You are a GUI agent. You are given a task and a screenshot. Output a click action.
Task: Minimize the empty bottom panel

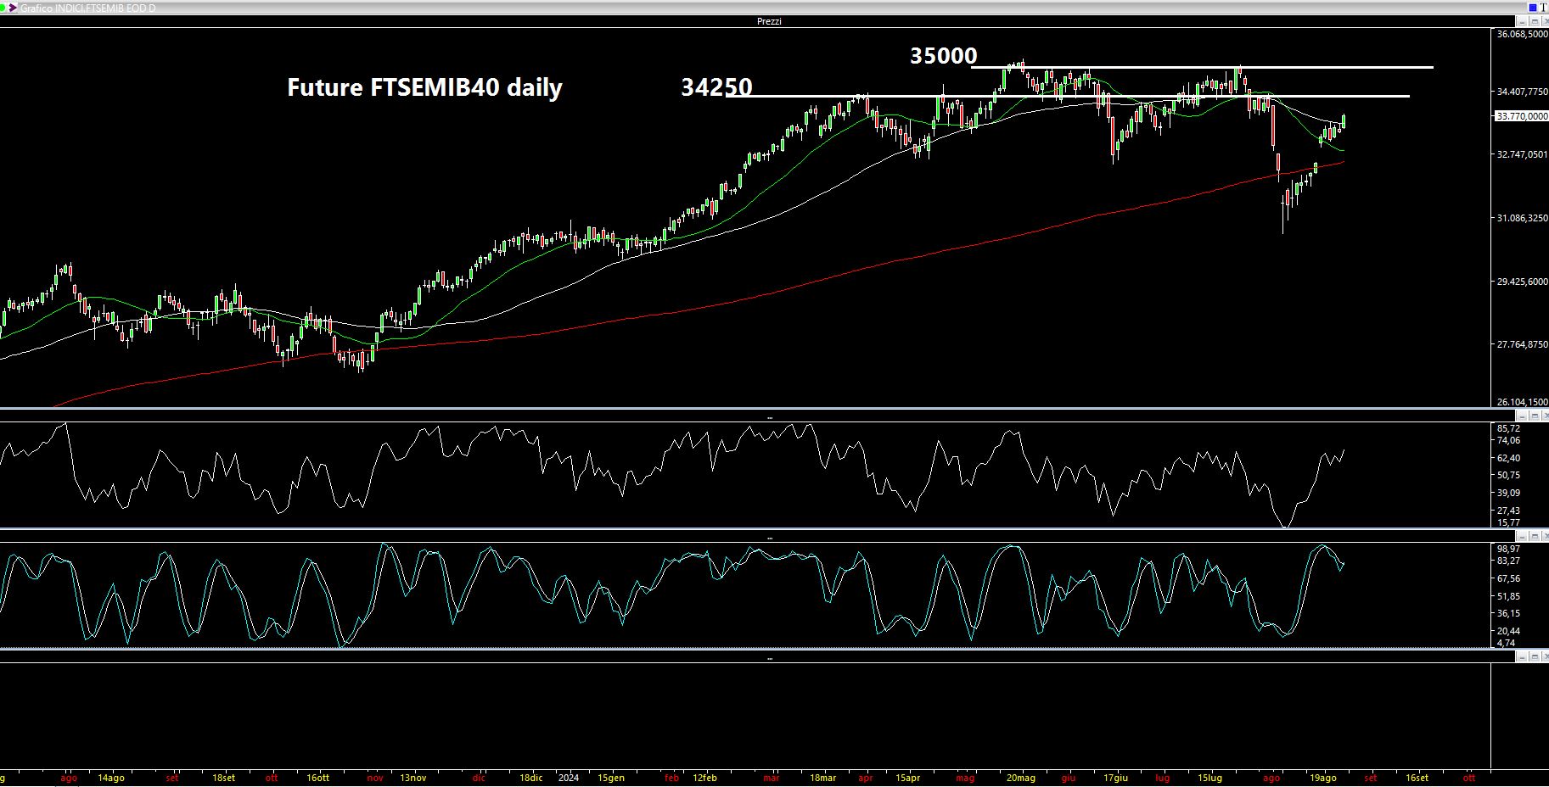coord(1523,656)
